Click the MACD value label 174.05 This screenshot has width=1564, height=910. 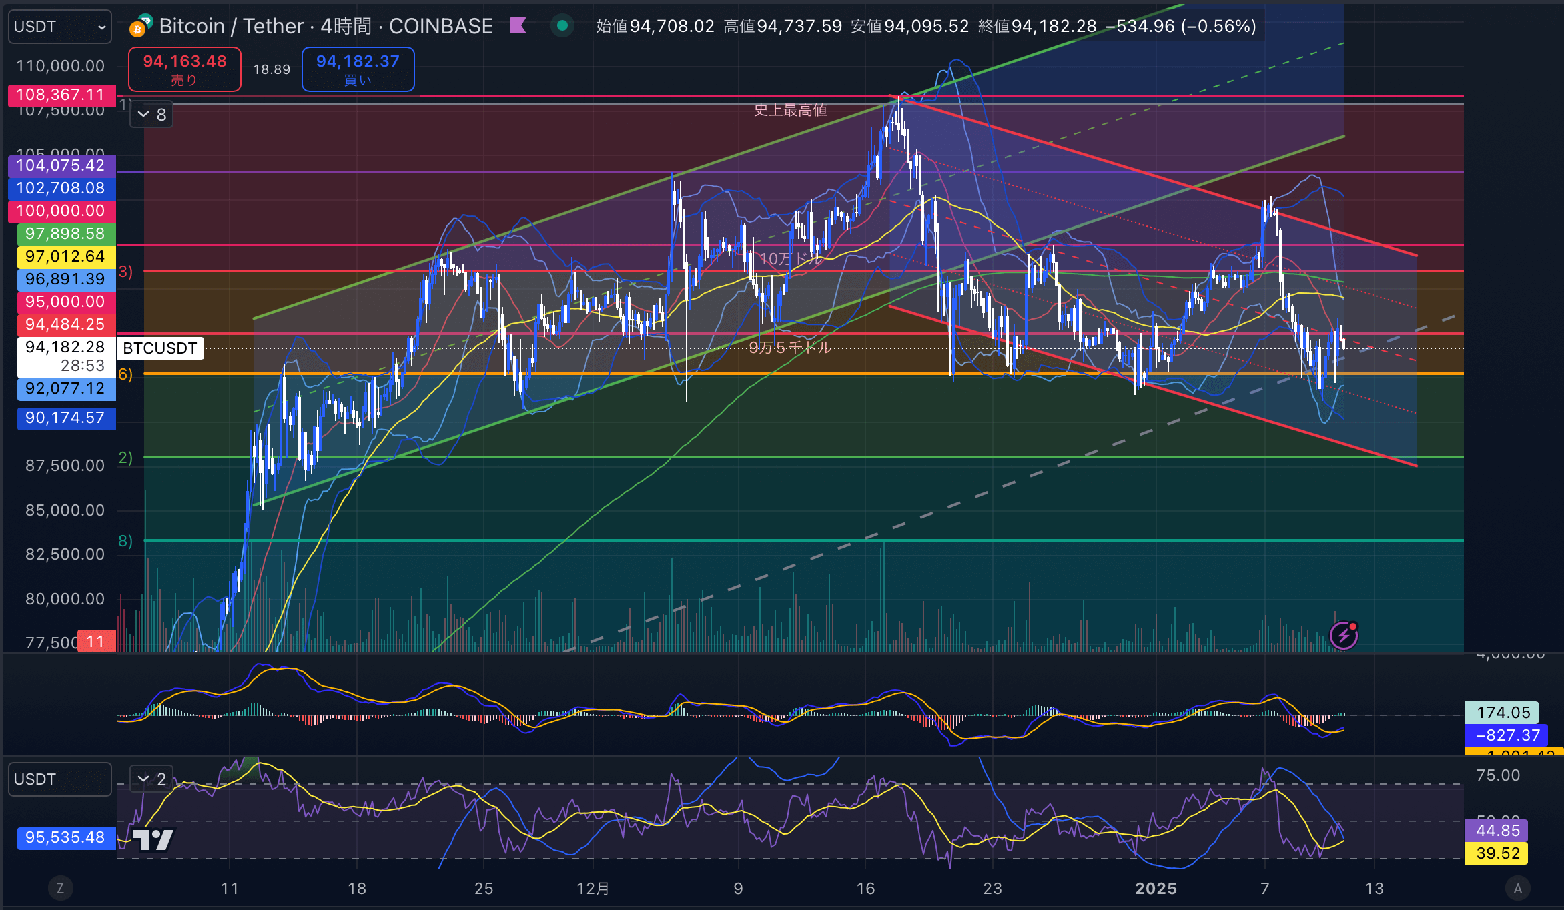1503,713
